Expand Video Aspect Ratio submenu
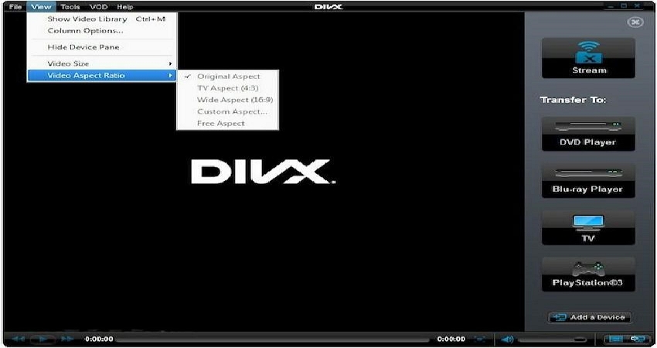This screenshot has height=348, width=657. [x=101, y=76]
